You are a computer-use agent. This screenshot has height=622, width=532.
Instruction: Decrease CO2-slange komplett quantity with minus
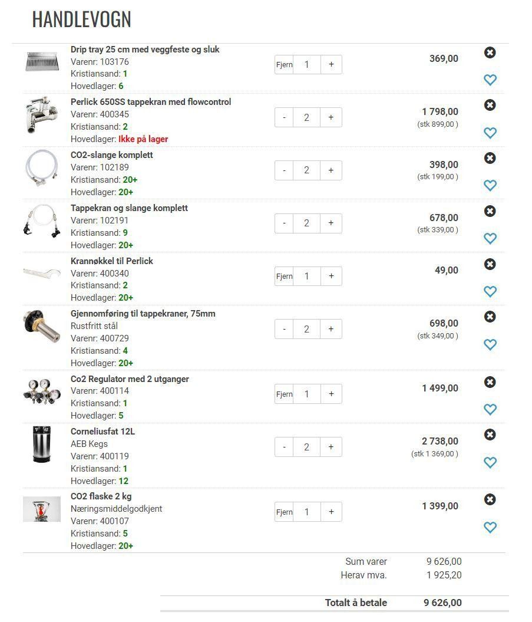284,170
